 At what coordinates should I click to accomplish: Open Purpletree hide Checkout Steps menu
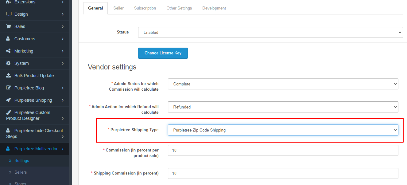(x=34, y=134)
